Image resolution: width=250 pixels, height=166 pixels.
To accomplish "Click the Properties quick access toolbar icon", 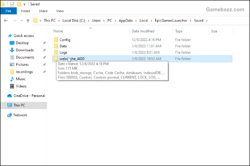I will click(x=12, y=4).
